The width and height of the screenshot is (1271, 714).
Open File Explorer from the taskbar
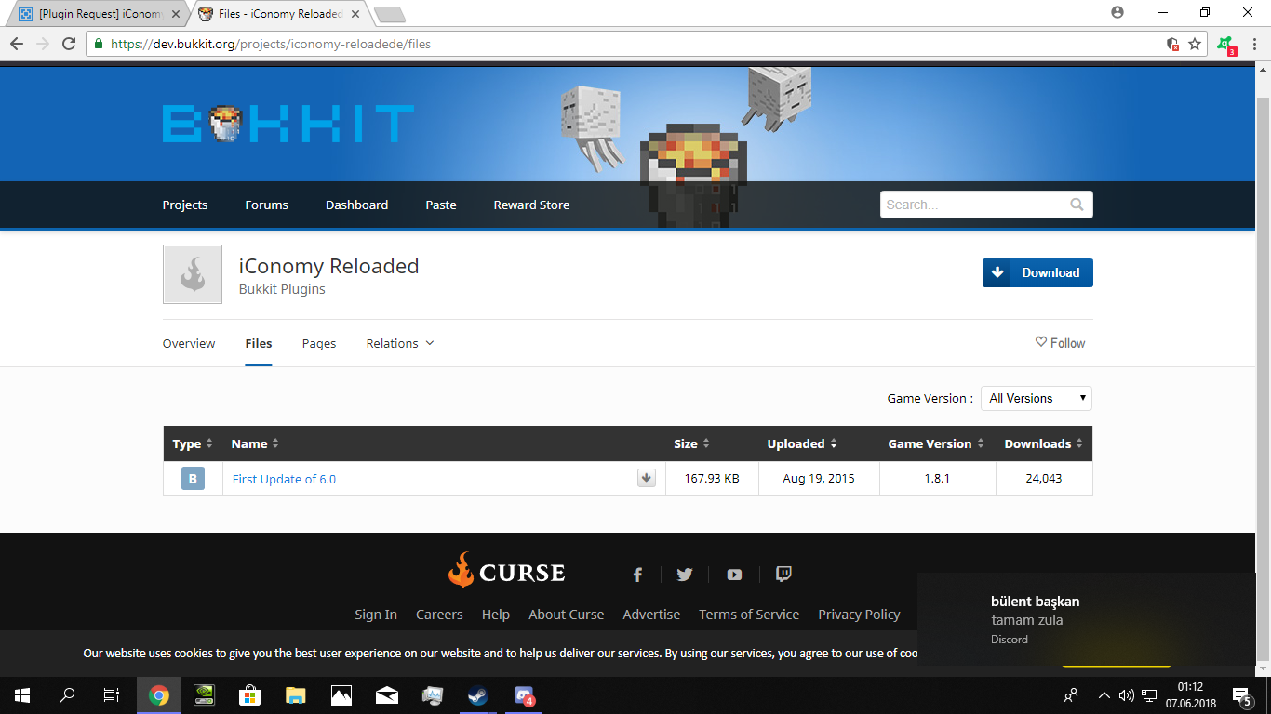(x=296, y=695)
